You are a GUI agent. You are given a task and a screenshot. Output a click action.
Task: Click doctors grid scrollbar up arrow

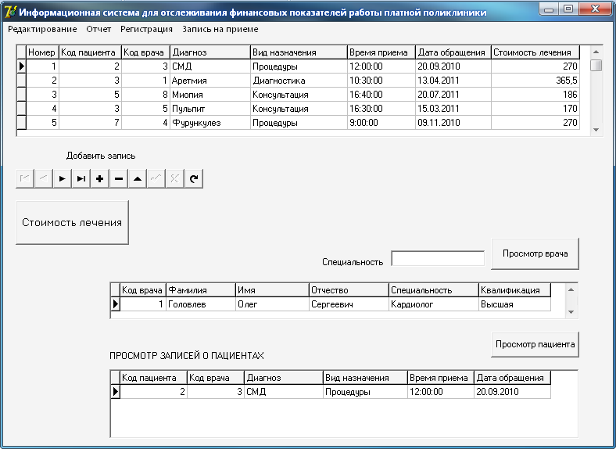pyautogui.click(x=571, y=289)
